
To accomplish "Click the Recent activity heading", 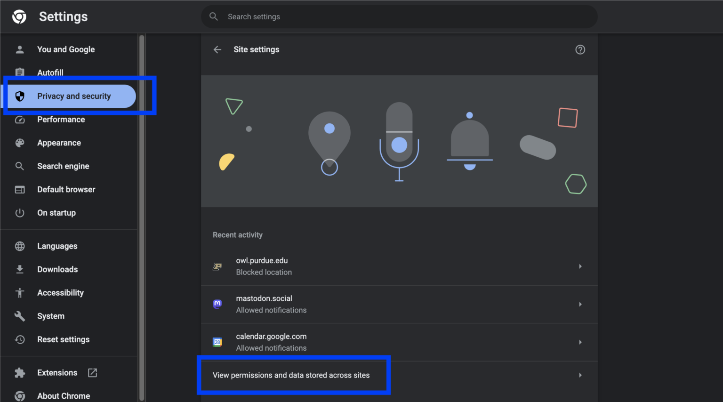I will point(238,235).
